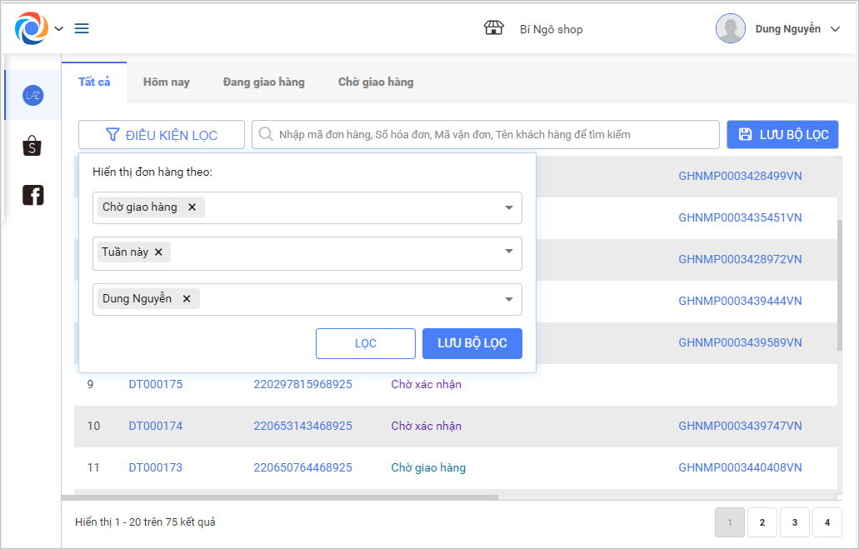The width and height of the screenshot is (859, 549).
Task: Open the Lazada channel in sidebar
Action: (32, 96)
